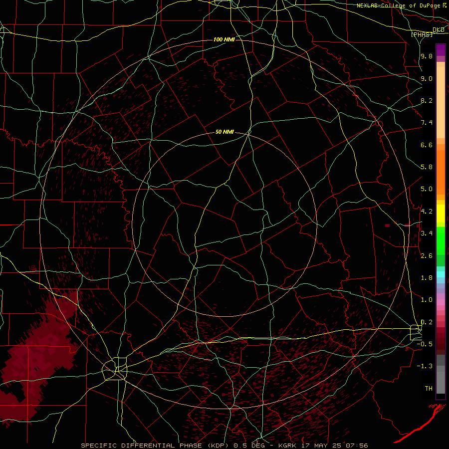Image resolution: width=449 pixels, height=449 pixels.
Task: Select the 4.2 scale label
Action: pos(427,212)
